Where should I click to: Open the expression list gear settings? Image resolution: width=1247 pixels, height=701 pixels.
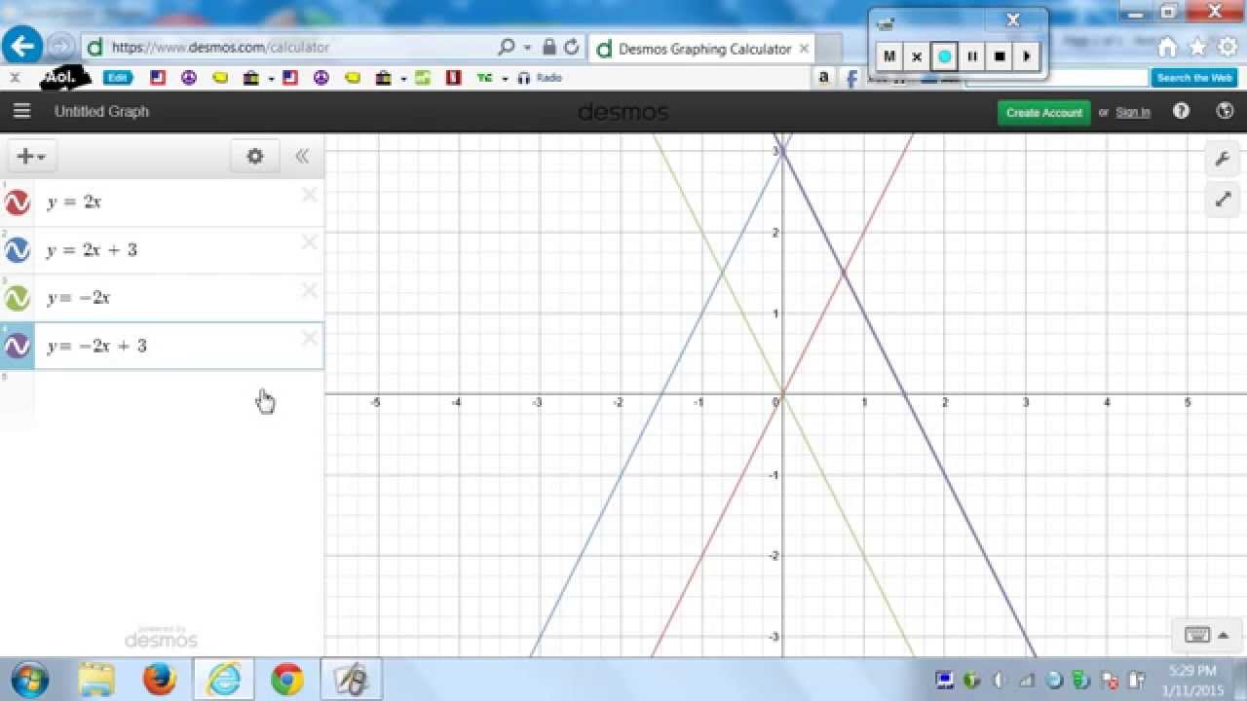255,156
